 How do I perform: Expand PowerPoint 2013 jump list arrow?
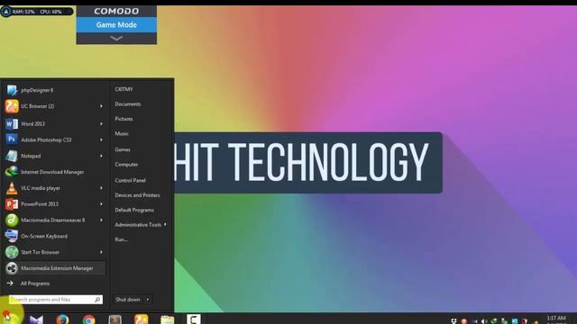pyautogui.click(x=101, y=204)
